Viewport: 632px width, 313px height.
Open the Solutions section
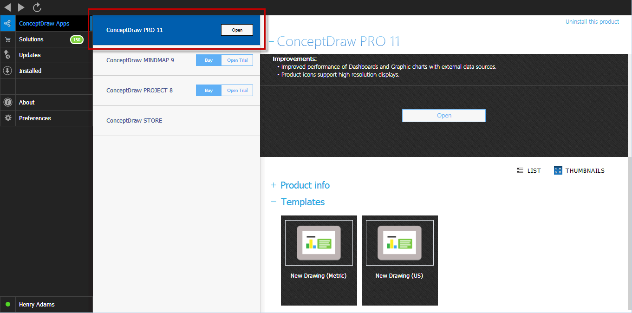(31, 39)
